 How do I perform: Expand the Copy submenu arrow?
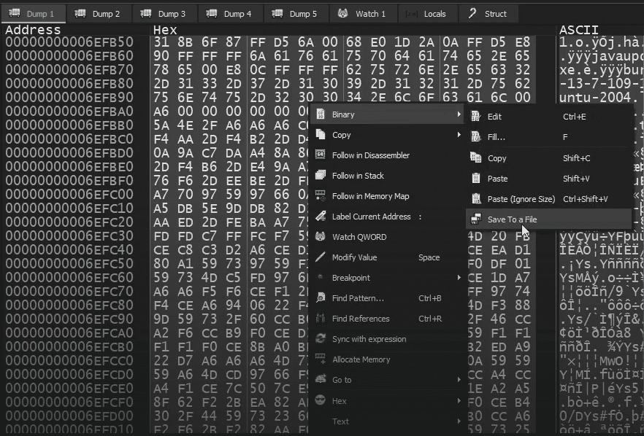(459, 135)
